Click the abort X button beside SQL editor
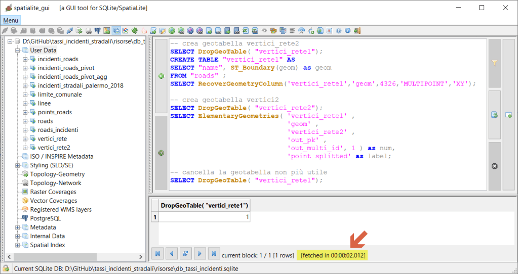518x274 pixels. [x=495, y=166]
